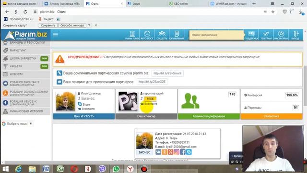The image size is (307, 173).
Task: Click Спасибо, не надо button
Action: pos(72,25)
